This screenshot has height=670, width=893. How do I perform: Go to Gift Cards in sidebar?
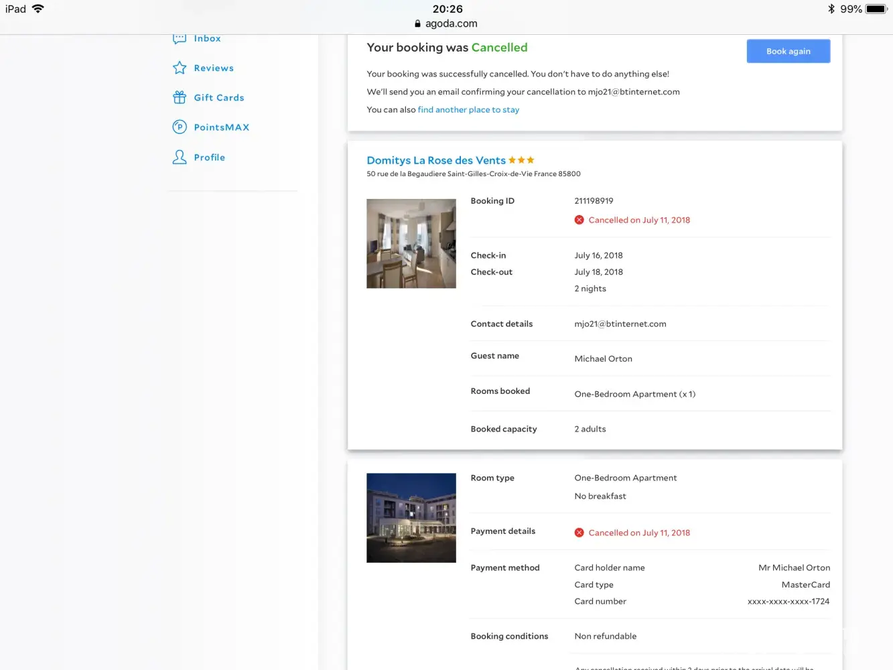[x=219, y=98]
